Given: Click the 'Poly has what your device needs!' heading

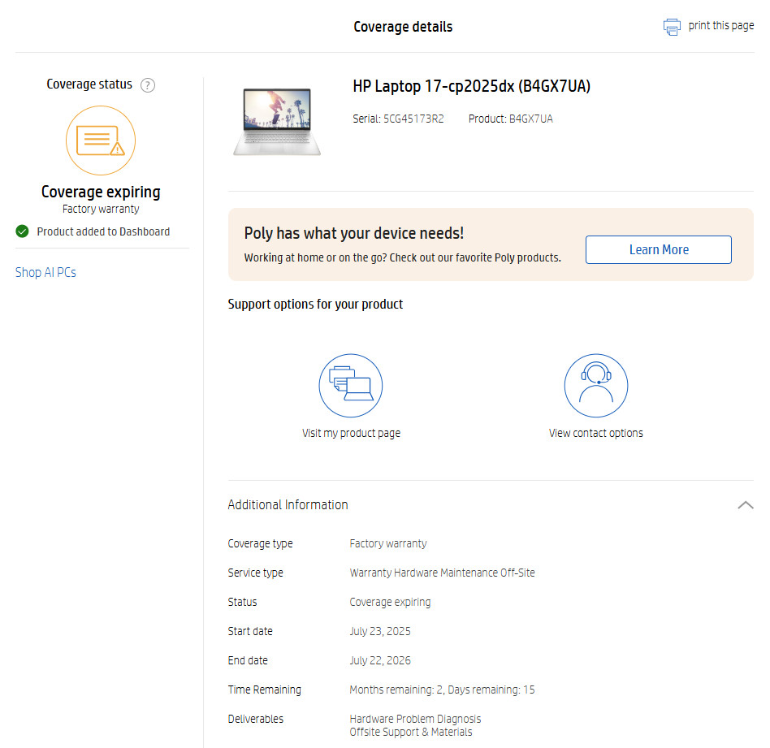Looking at the screenshot, I should (353, 233).
